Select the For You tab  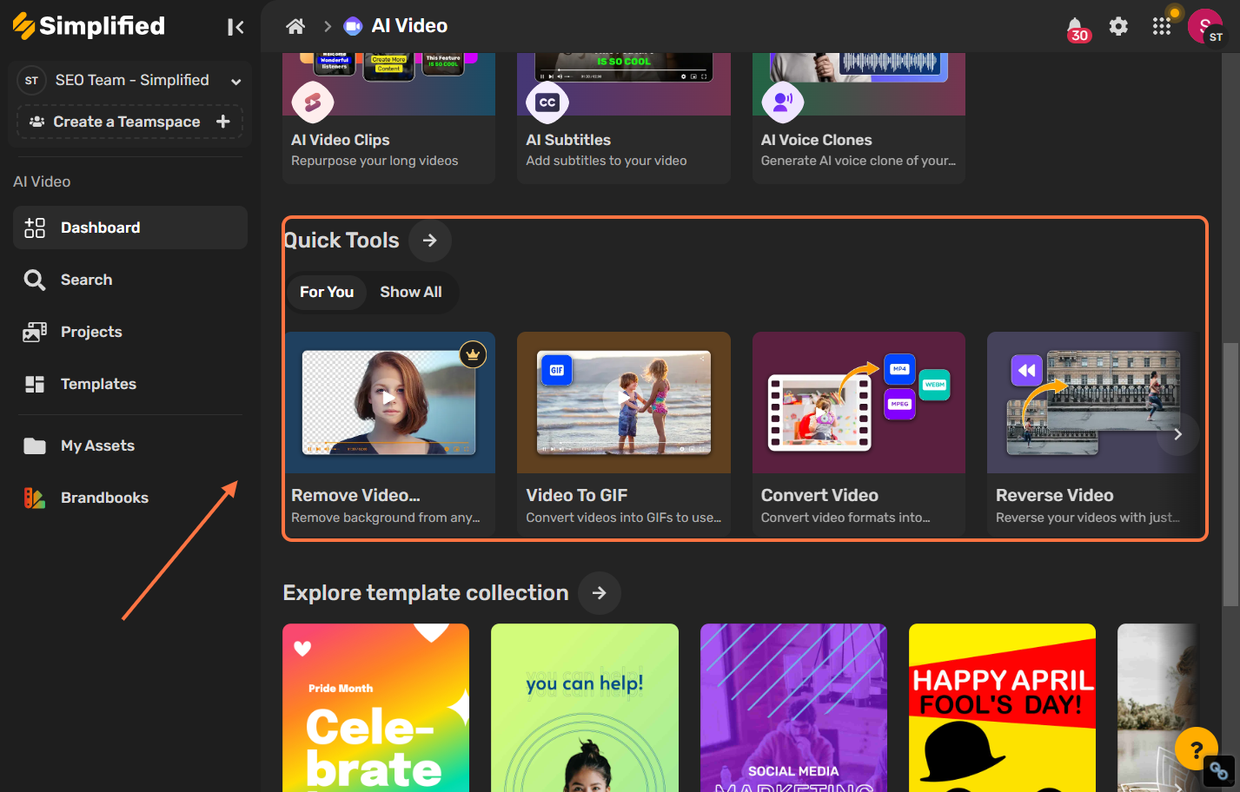pyautogui.click(x=327, y=292)
